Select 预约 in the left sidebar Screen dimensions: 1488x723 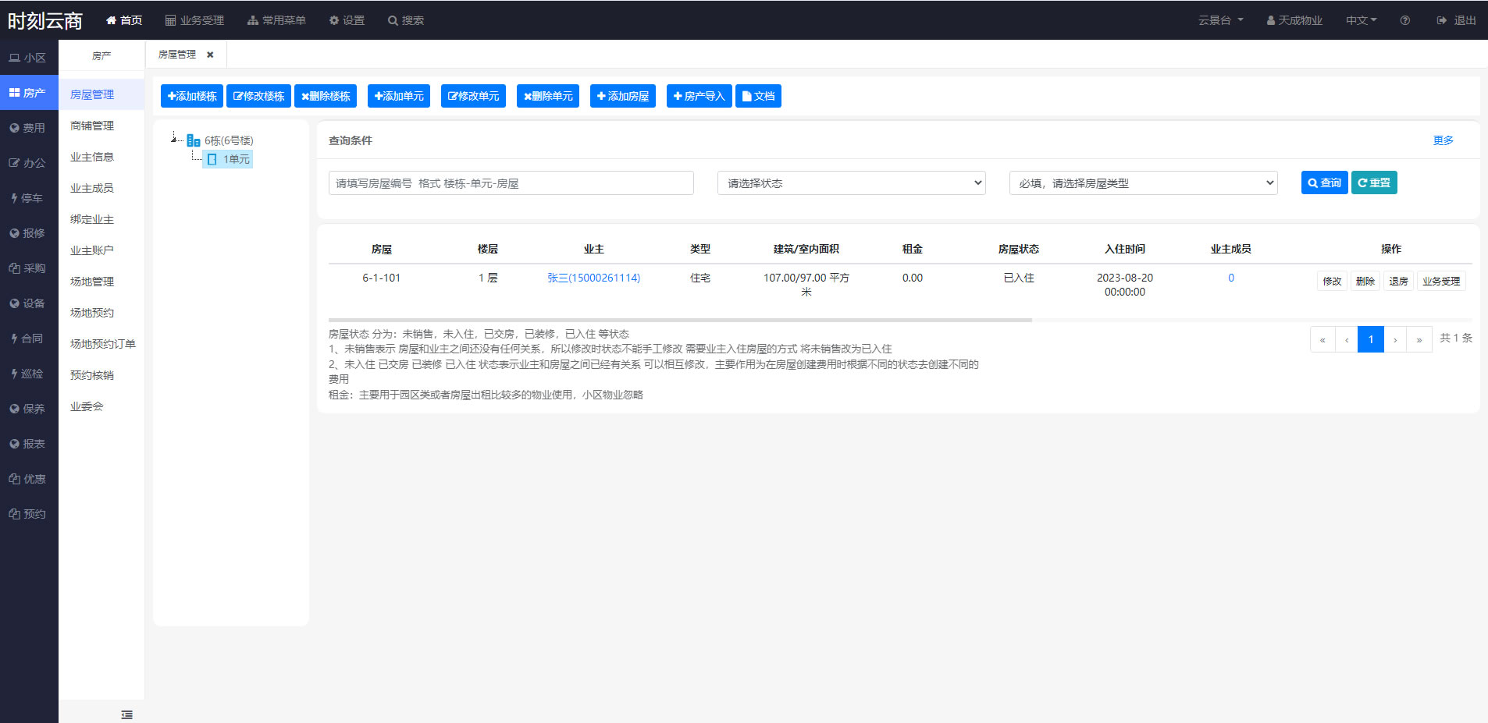click(x=29, y=514)
